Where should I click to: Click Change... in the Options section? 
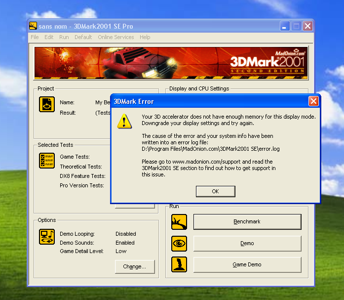point(135,266)
